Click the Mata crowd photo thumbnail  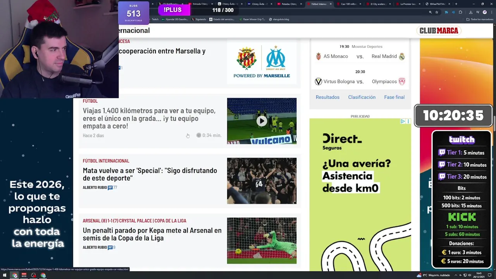262,181
